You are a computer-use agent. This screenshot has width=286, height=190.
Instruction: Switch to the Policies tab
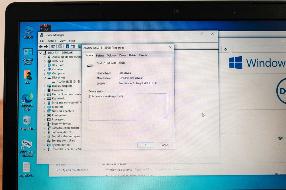click(100, 56)
